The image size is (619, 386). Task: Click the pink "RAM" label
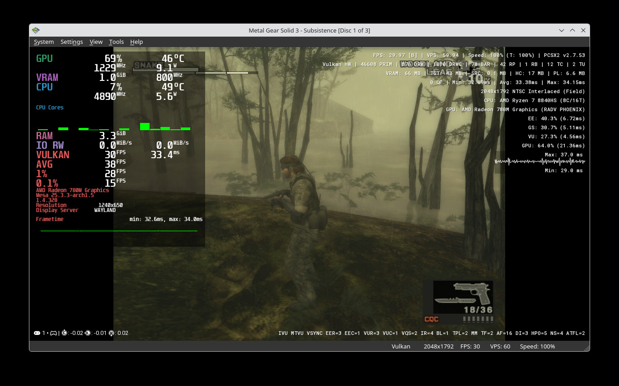(44, 136)
